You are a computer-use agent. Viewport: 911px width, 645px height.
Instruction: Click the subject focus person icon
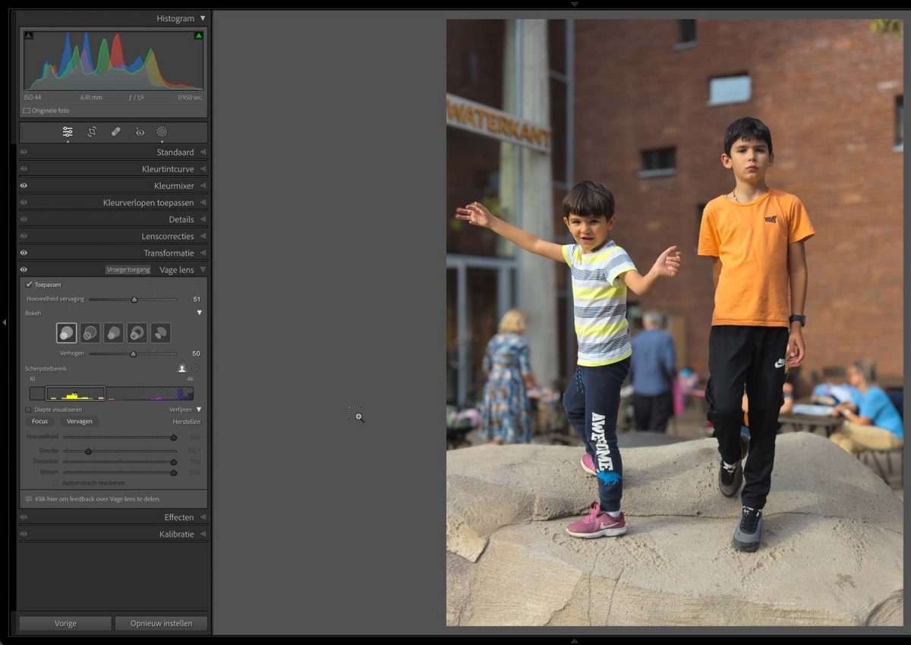[x=181, y=368]
